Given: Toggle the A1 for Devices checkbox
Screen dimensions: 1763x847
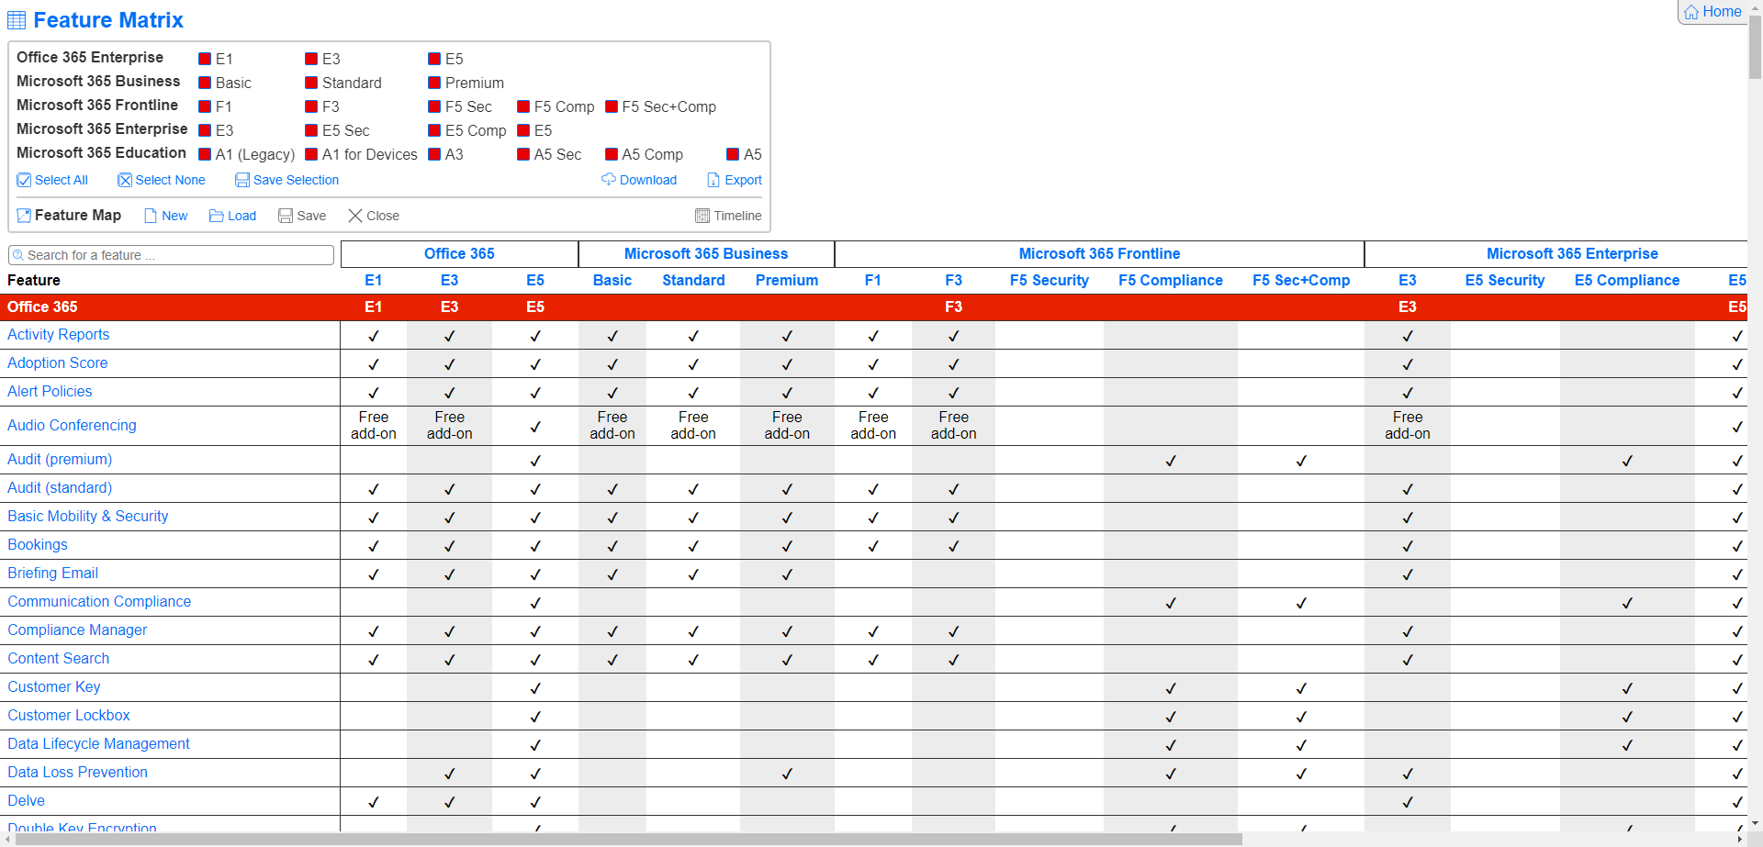Looking at the screenshot, I should click(311, 154).
